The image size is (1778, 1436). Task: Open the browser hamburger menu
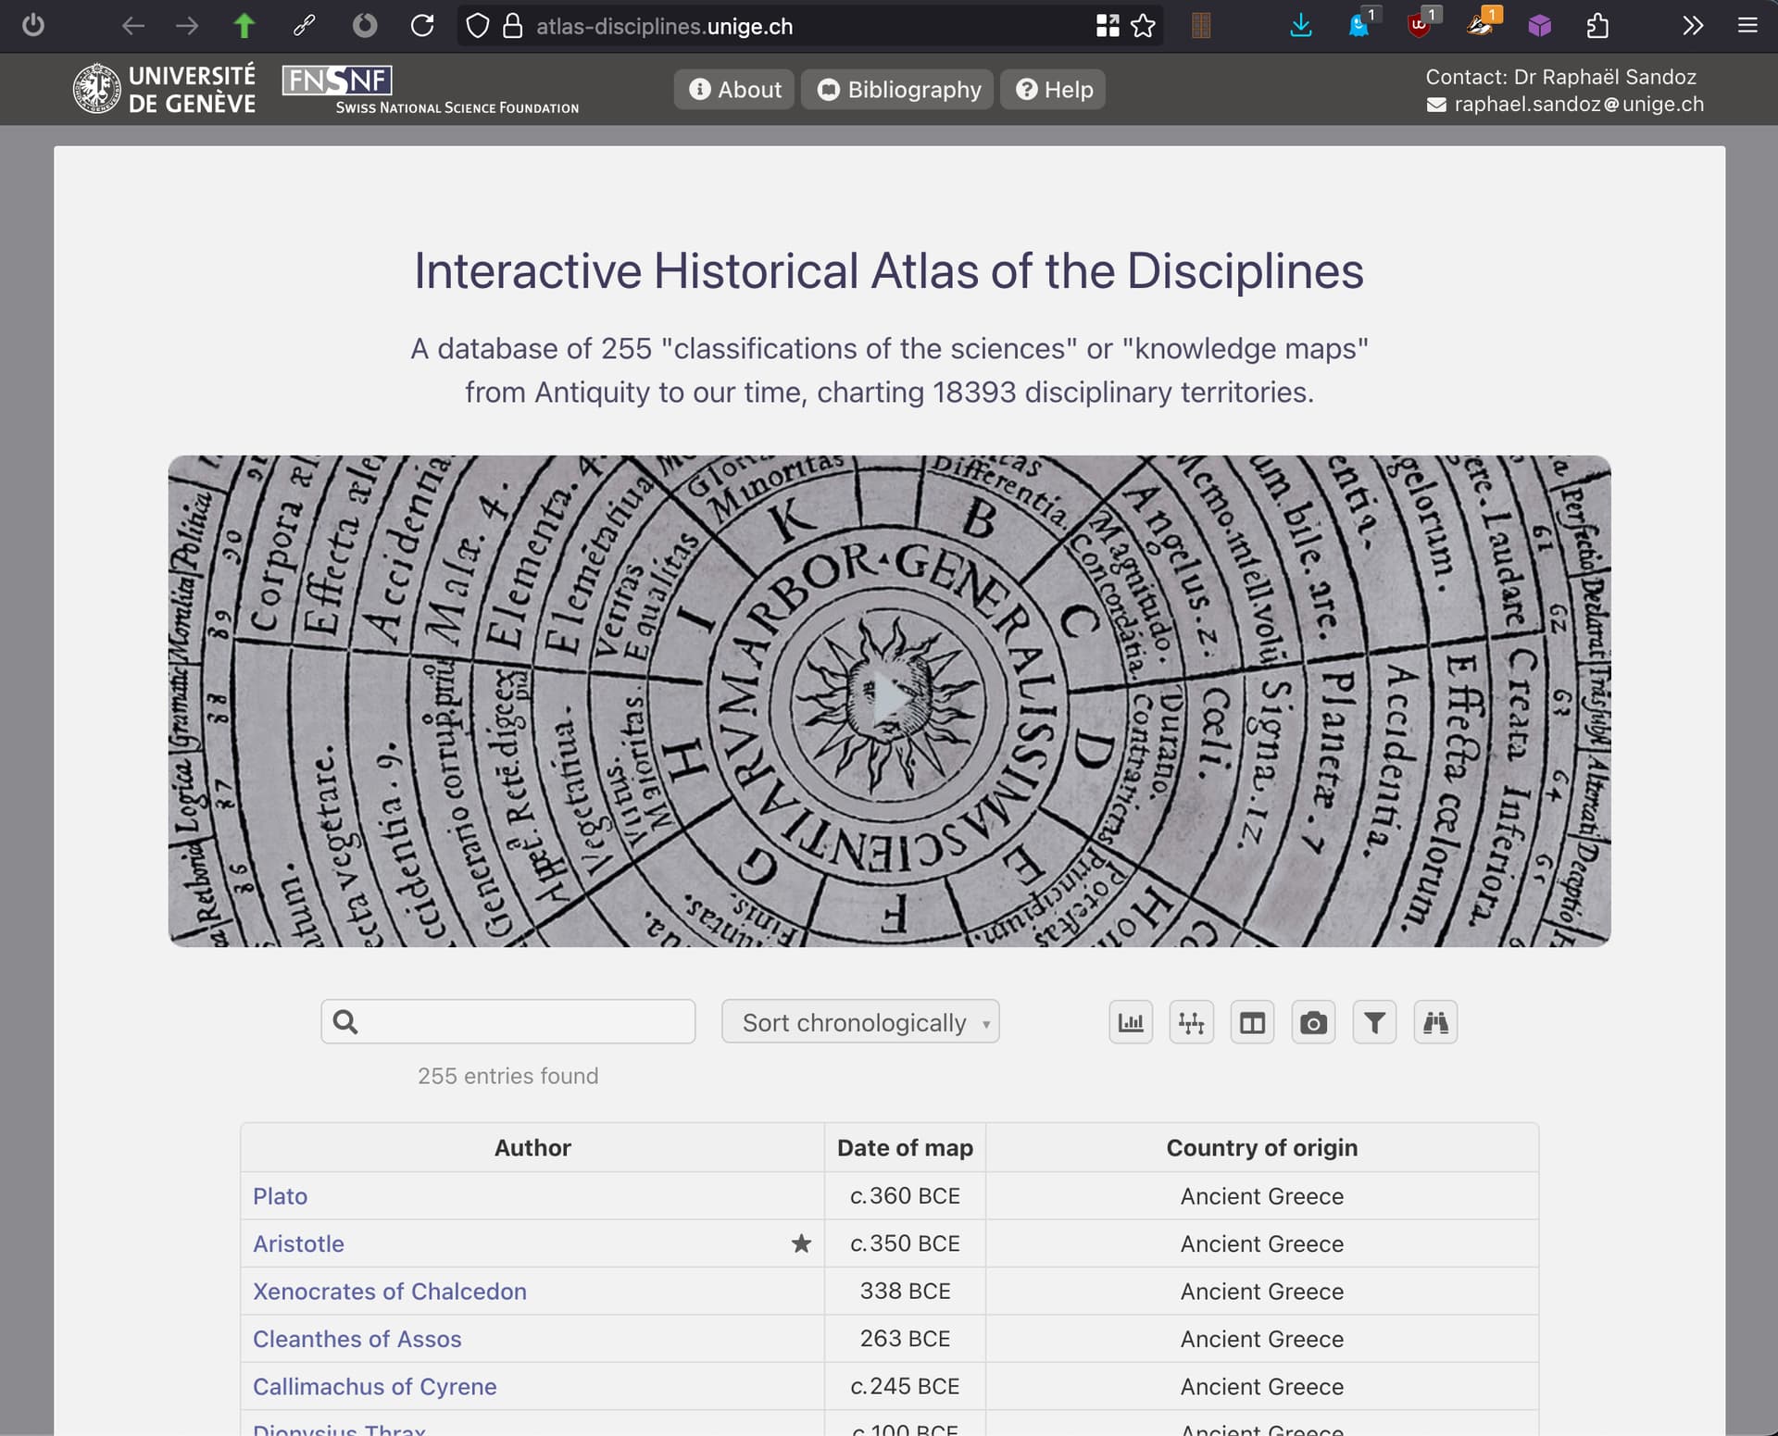[x=1747, y=26]
